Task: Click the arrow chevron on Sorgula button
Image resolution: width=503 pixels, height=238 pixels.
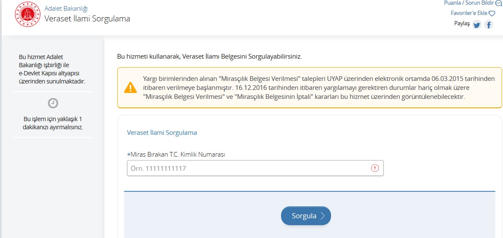Action: tap(323, 216)
